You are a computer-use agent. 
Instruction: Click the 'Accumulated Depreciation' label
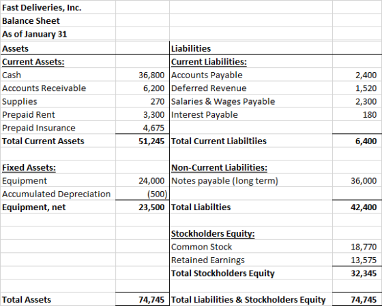pos(56,194)
